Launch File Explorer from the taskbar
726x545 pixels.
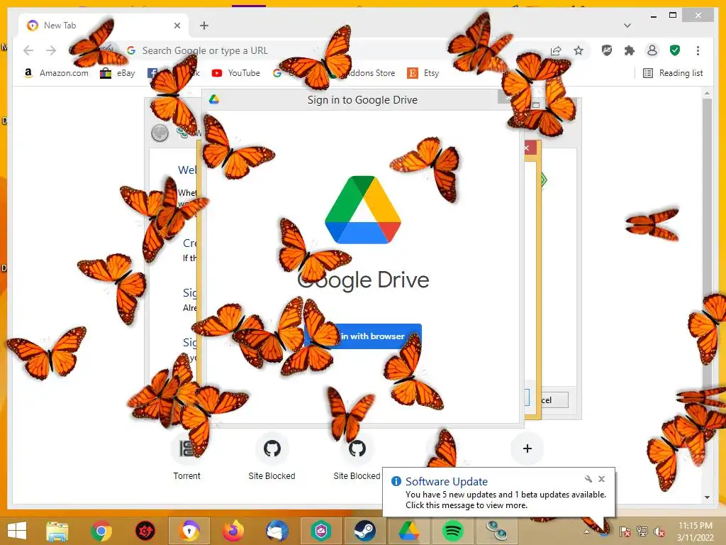click(x=57, y=531)
